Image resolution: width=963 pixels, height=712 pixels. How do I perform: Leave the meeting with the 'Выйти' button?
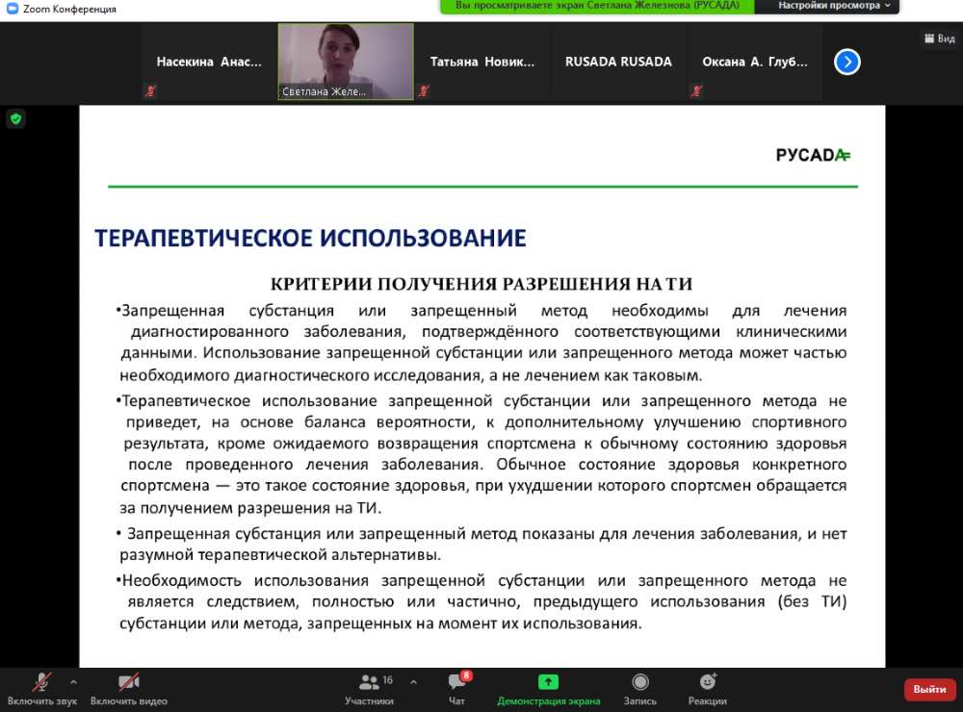click(929, 689)
